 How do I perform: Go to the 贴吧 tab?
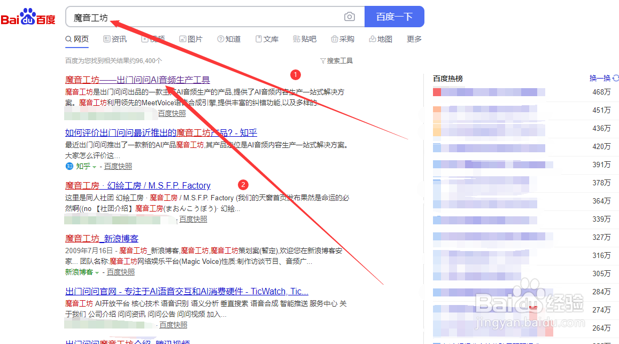coord(305,39)
